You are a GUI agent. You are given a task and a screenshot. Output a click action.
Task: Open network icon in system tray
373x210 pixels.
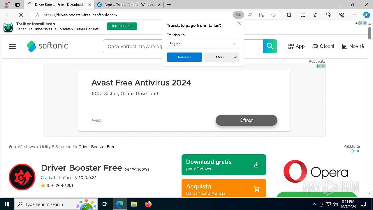tap(328, 204)
